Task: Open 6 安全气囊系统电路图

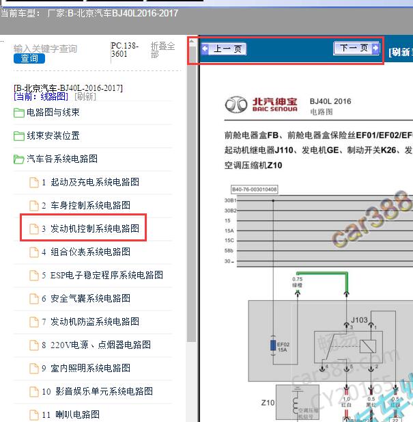Action: click(x=86, y=298)
